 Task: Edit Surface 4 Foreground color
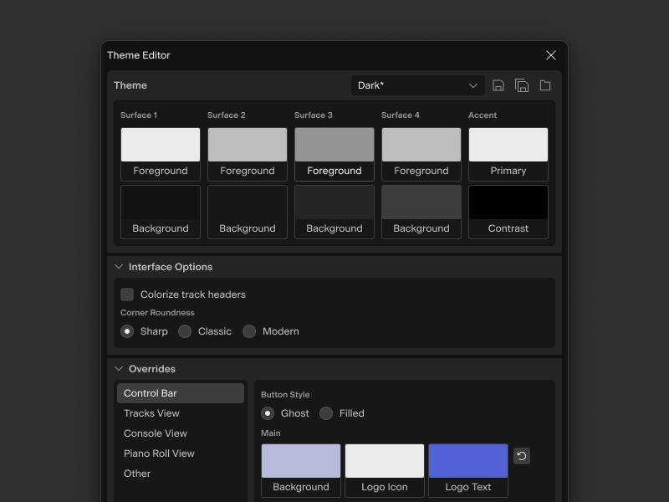tap(421, 154)
